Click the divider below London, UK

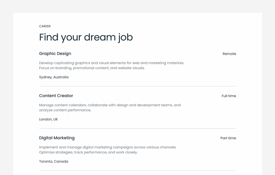pos(137,128)
